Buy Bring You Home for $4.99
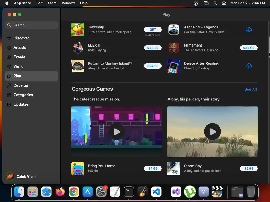 tap(153, 169)
